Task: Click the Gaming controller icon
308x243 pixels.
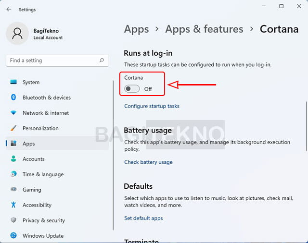Action: 13,189
